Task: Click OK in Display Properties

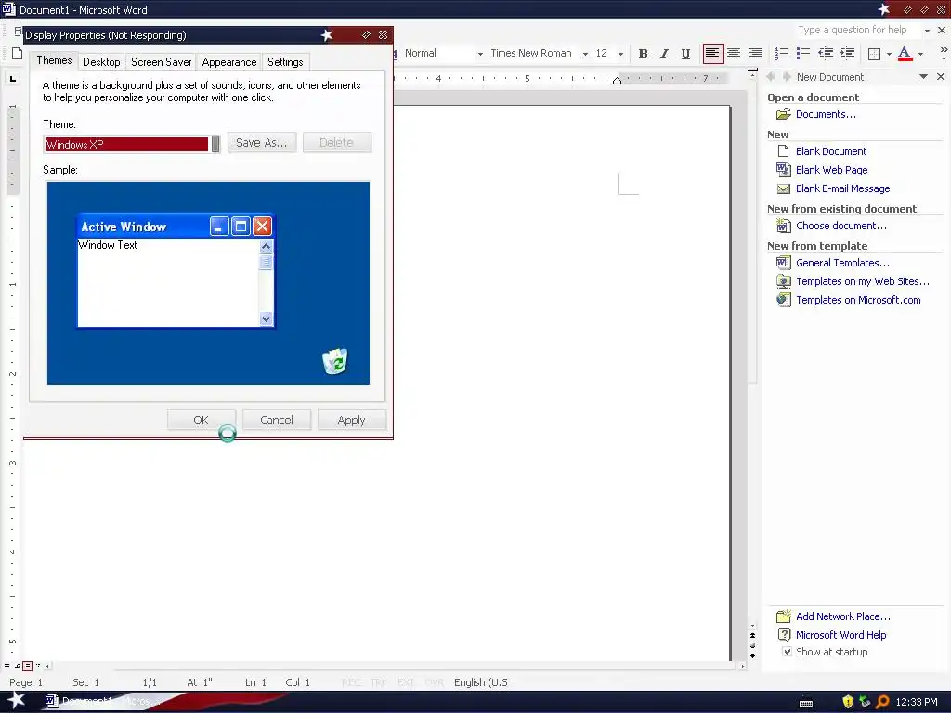Action: click(201, 421)
